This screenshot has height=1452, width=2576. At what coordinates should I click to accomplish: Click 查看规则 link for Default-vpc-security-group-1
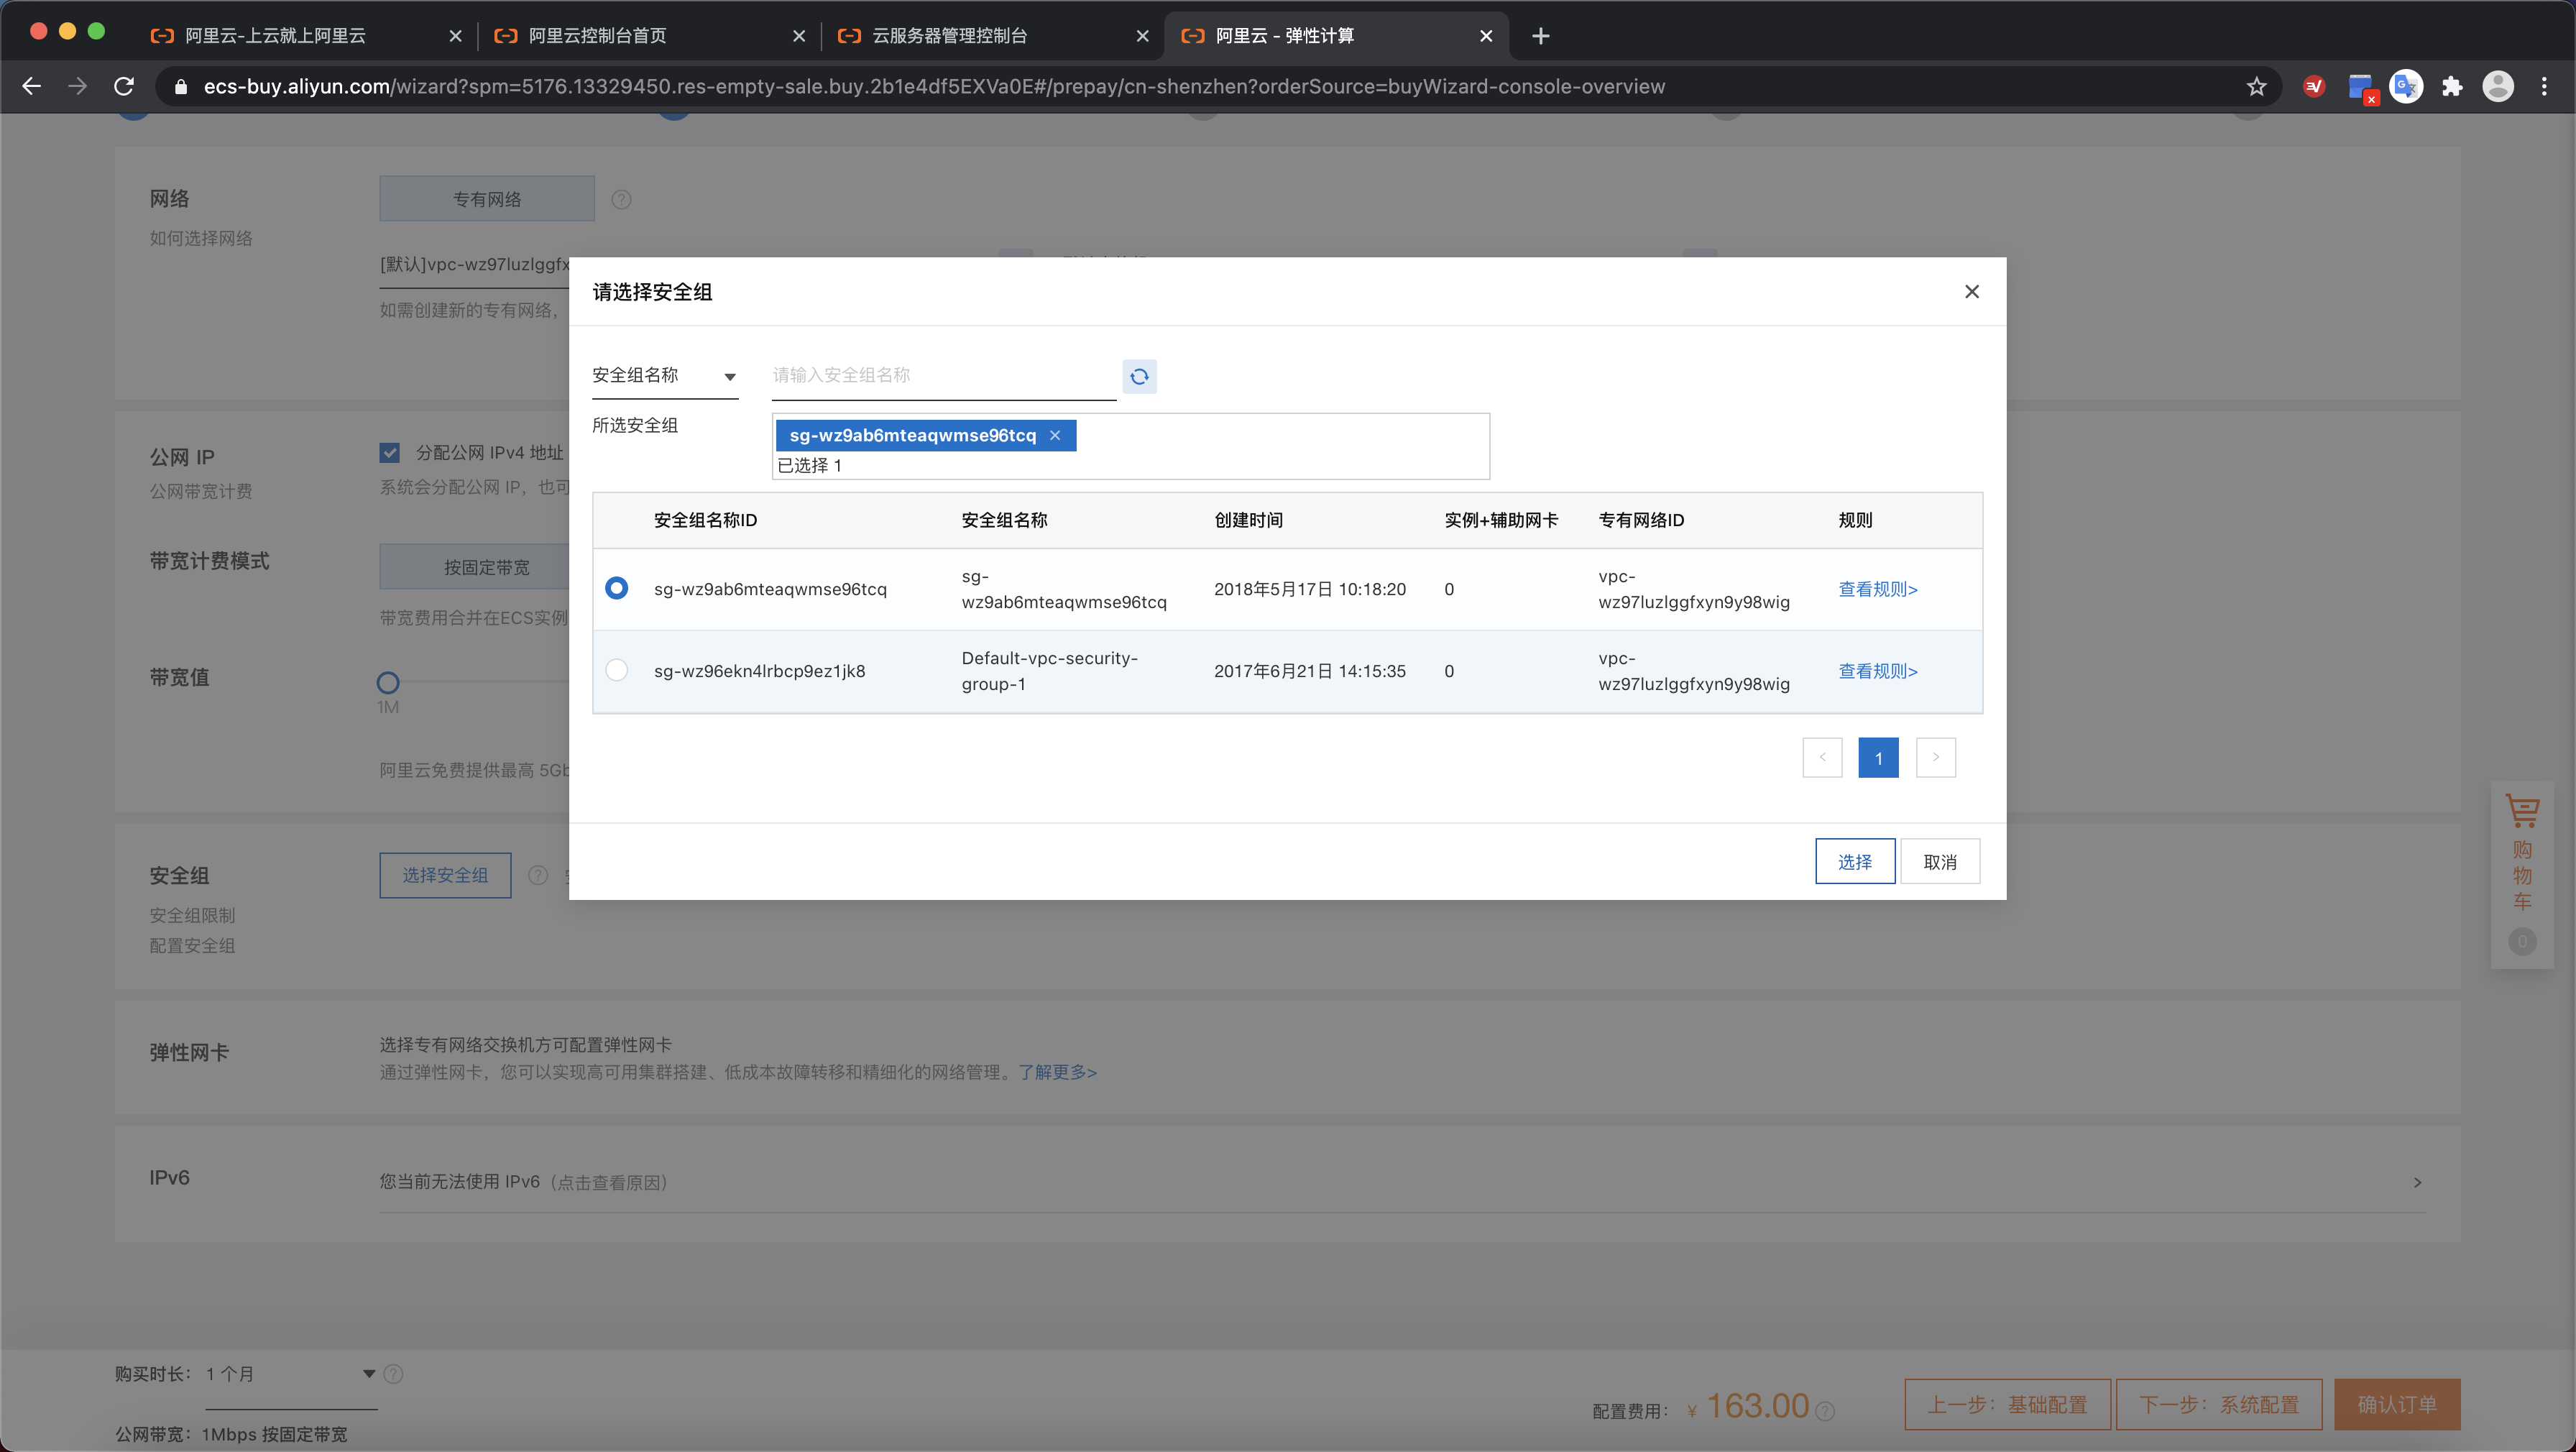pyautogui.click(x=1877, y=671)
